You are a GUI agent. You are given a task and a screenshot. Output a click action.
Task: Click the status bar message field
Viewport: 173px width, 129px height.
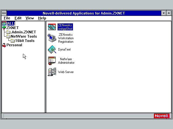pos(79,116)
